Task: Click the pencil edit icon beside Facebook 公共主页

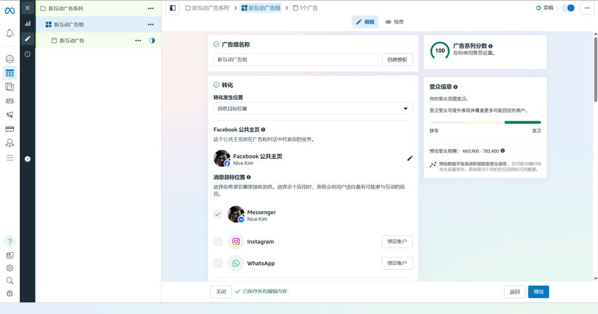Action: coord(410,158)
